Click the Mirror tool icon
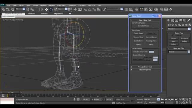This screenshot has height=108, width=192. pyautogui.click(x=126, y=9)
